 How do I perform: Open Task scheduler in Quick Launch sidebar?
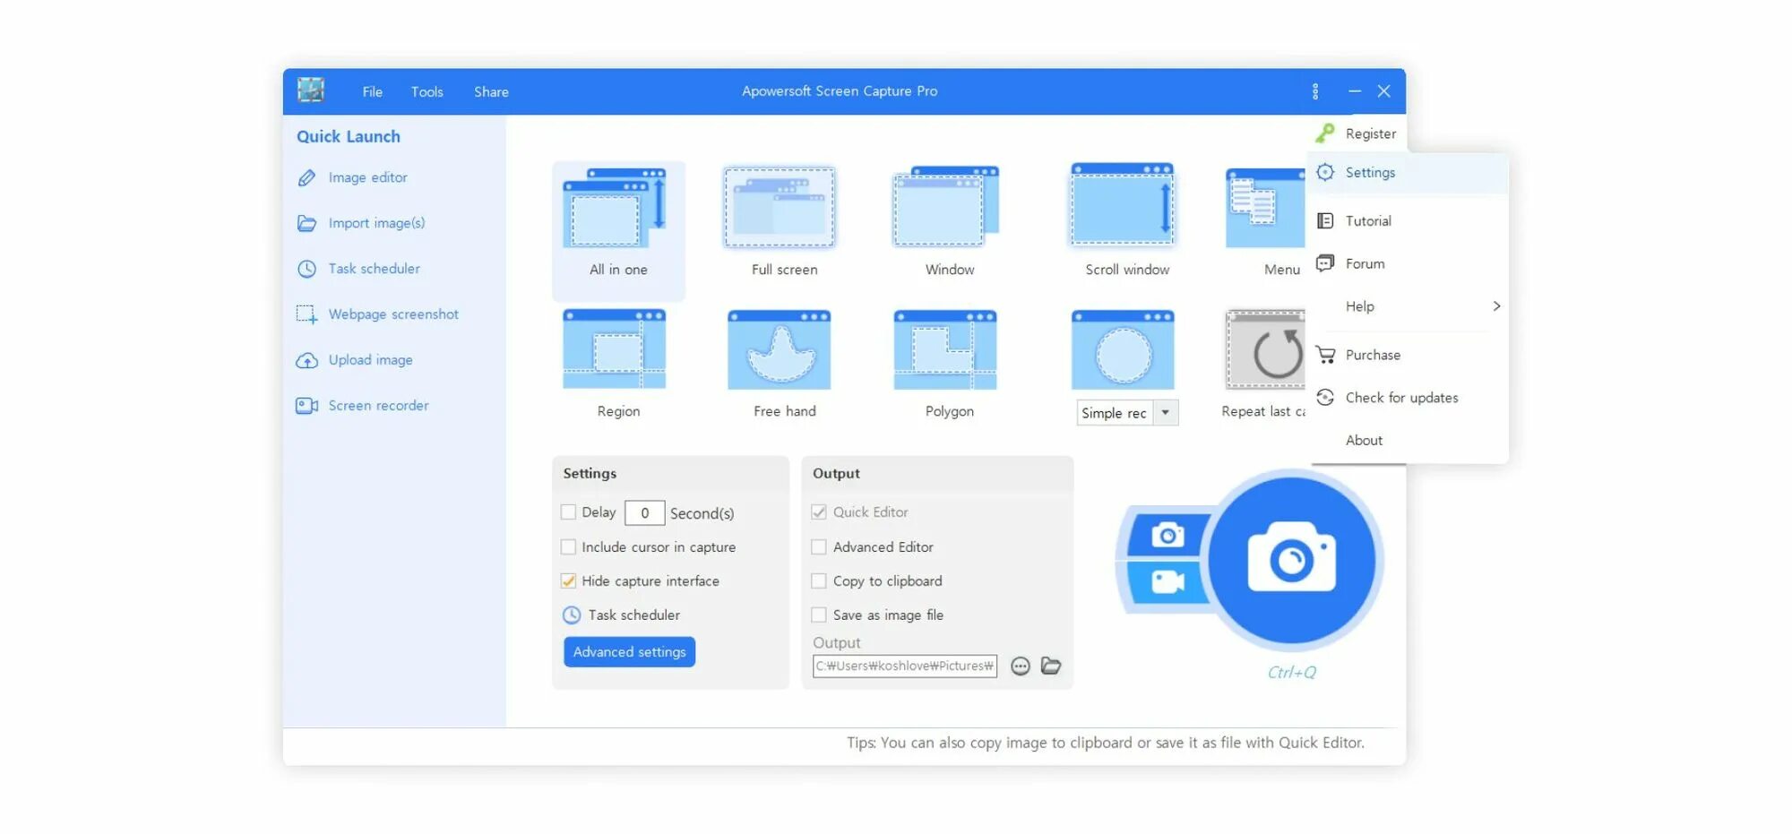[x=358, y=269]
